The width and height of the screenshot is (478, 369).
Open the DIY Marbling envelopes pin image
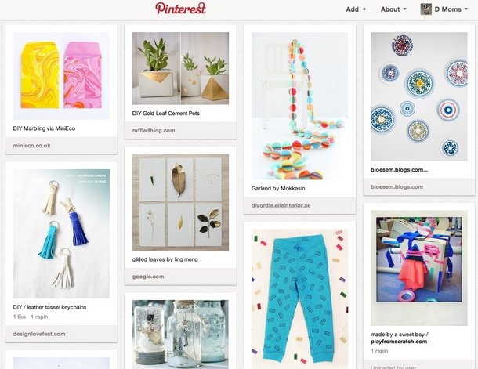click(x=61, y=76)
